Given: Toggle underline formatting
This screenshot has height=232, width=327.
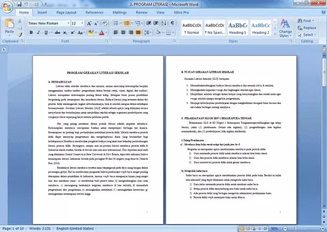Looking at the screenshot, I should pos(46,33).
